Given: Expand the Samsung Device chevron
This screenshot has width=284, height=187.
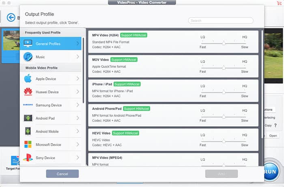Looking at the screenshot, I should (78, 105).
